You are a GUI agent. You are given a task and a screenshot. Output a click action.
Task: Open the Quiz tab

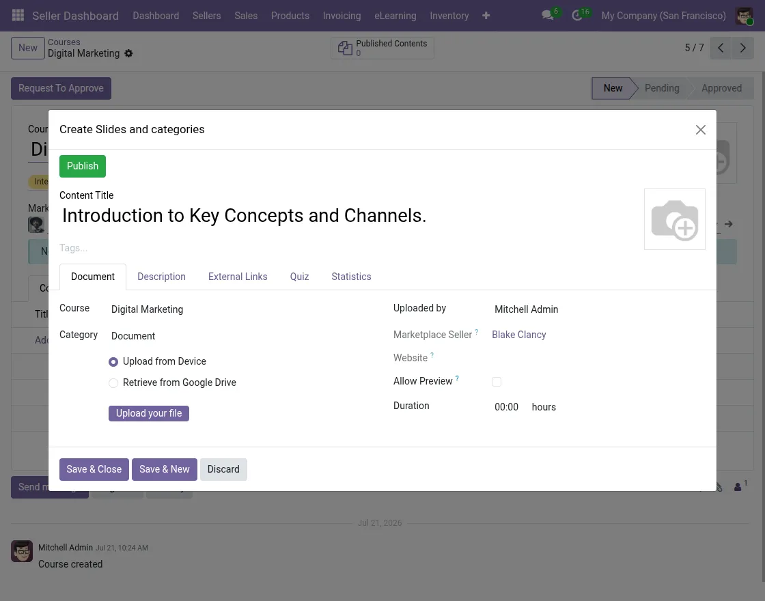pyautogui.click(x=299, y=277)
